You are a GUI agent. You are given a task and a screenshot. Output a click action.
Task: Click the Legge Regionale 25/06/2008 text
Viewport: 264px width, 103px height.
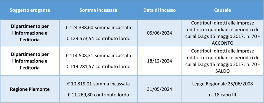[x=222, y=84]
